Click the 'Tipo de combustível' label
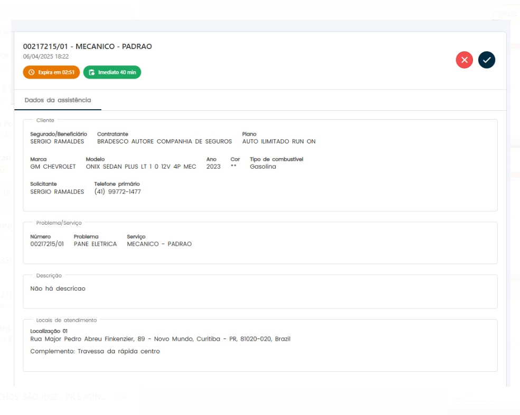 pos(276,159)
